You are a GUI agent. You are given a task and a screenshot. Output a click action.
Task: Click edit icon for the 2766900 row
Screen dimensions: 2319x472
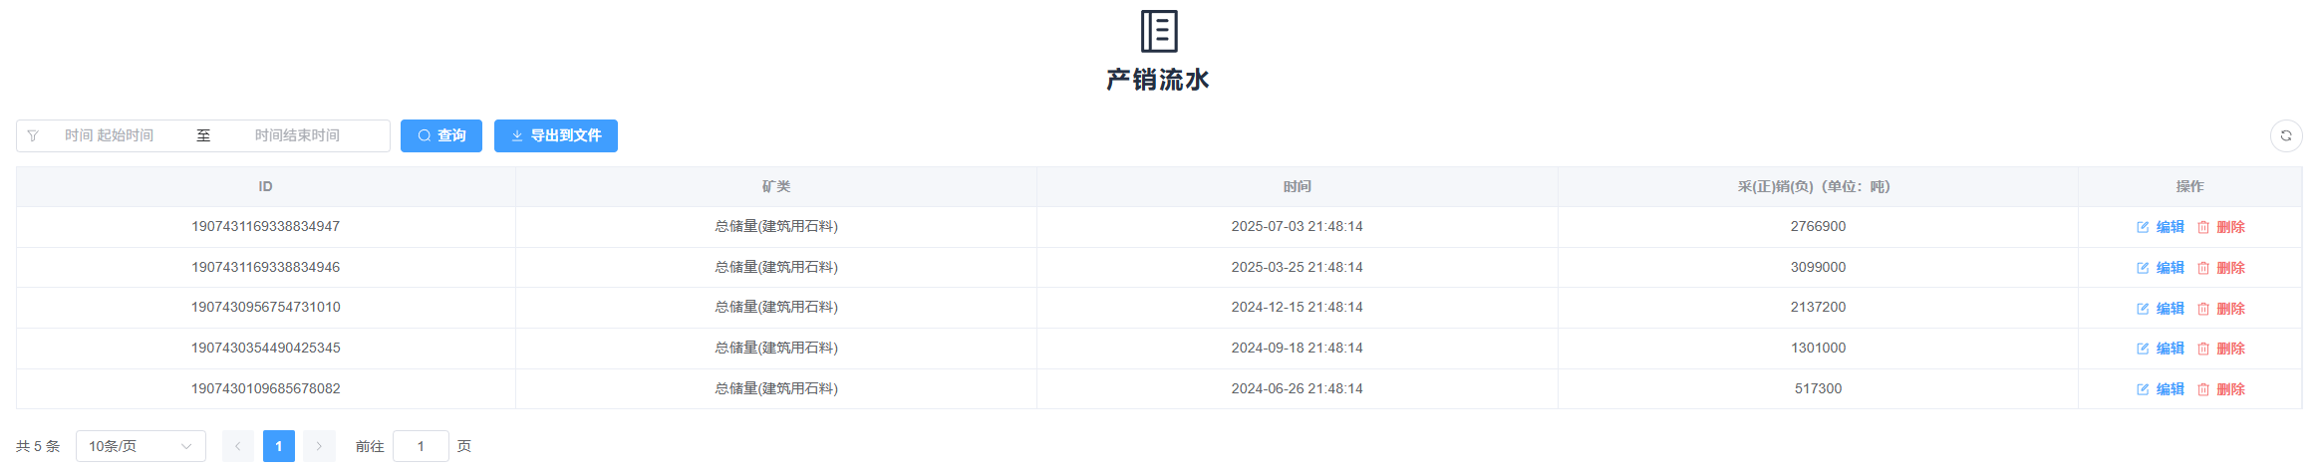[x=2142, y=227]
